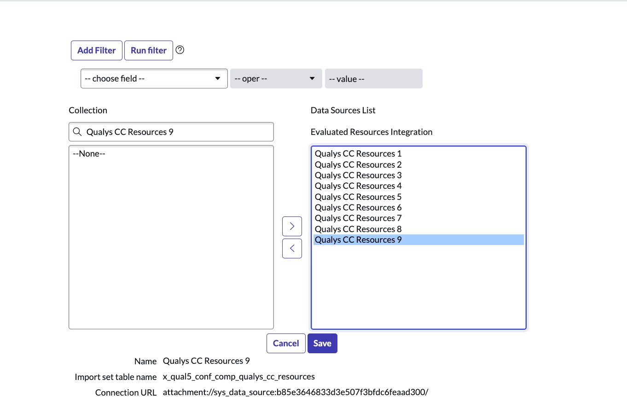627x397 pixels.
Task: Click the filter help question mark icon
Action: click(x=180, y=50)
